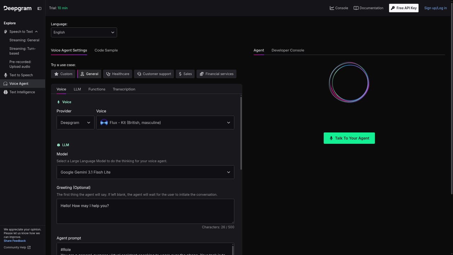Click the Agent prompt text area
The image size is (453, 255).
[145, 249]
